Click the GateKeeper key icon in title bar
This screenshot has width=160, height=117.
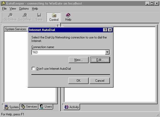(x=3, y=3)
